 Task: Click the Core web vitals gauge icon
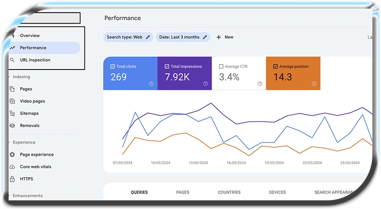[x=12, y=167]
